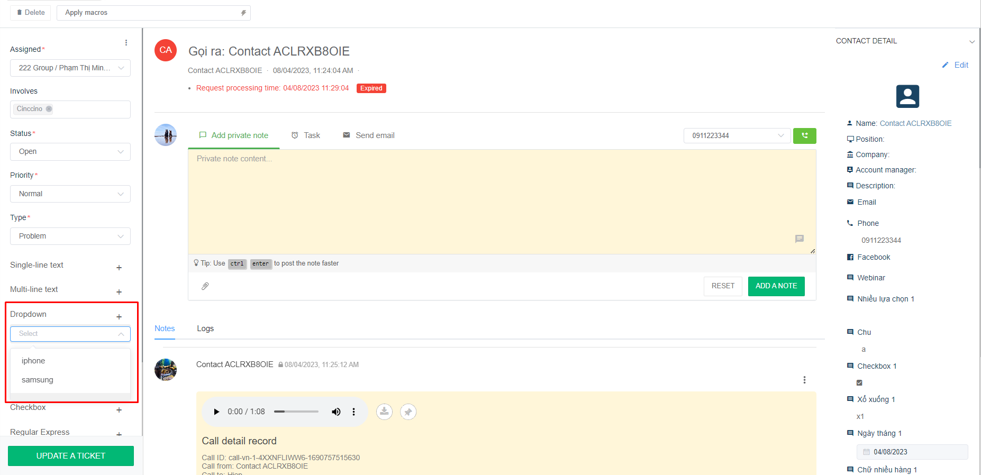The image size is (981, 475).
Task: Click canned response icon in note box
Action: pyautogui.click(x=799, y=239)
